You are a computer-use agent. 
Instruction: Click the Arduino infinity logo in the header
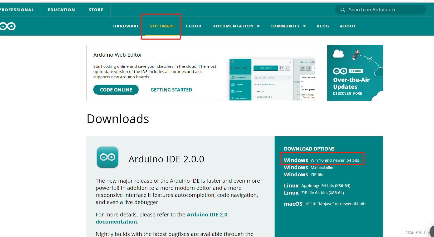tap(8, 26)
